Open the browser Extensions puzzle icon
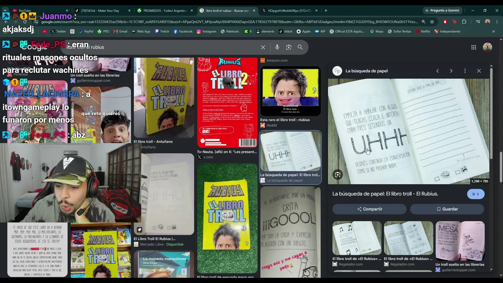Image resolution: width=503 pixels, height=283 pixels. pos(464,22)
